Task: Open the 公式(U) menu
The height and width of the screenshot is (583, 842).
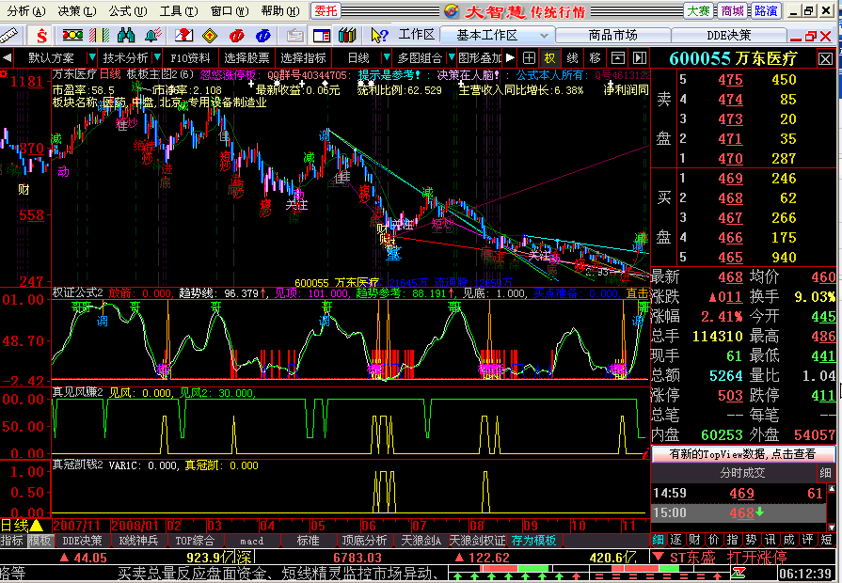Action: (128, 10)
